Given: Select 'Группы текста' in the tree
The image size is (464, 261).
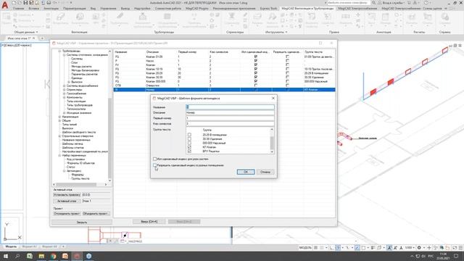Looking at the screenshot, I should pyautogui.click(x=80, y=179).
